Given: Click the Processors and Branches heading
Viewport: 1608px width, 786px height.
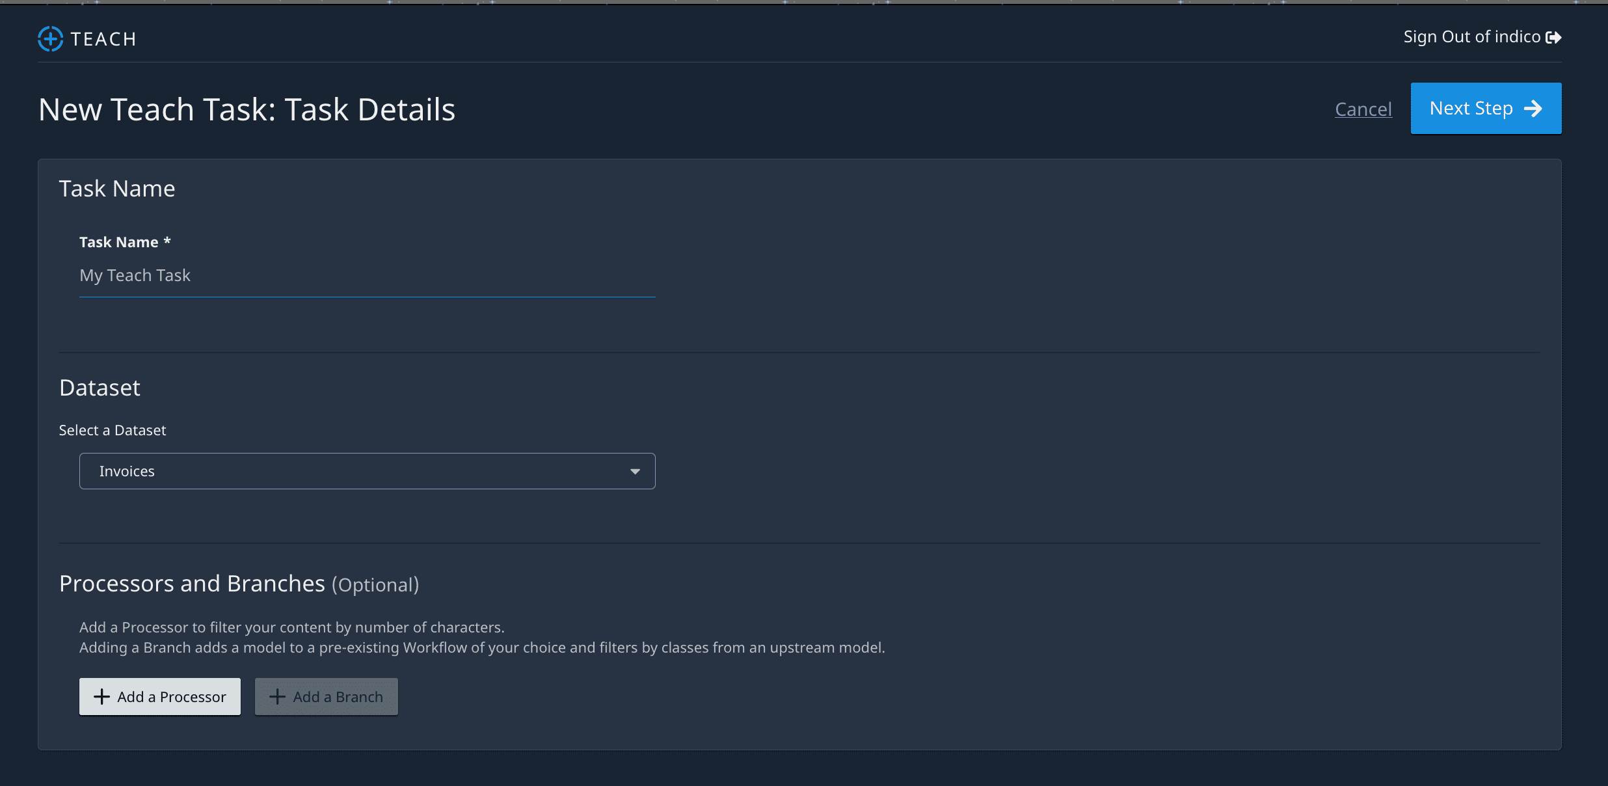Looking at the screenshot, I should (x=192, y=584).
